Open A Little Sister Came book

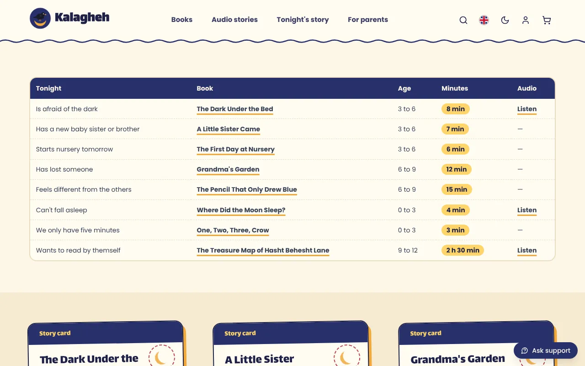click(229, 129)
